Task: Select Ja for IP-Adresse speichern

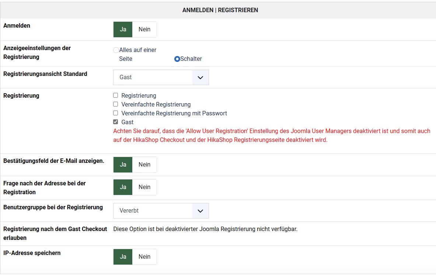Action: pyautogui.click(x=123, y=257)
